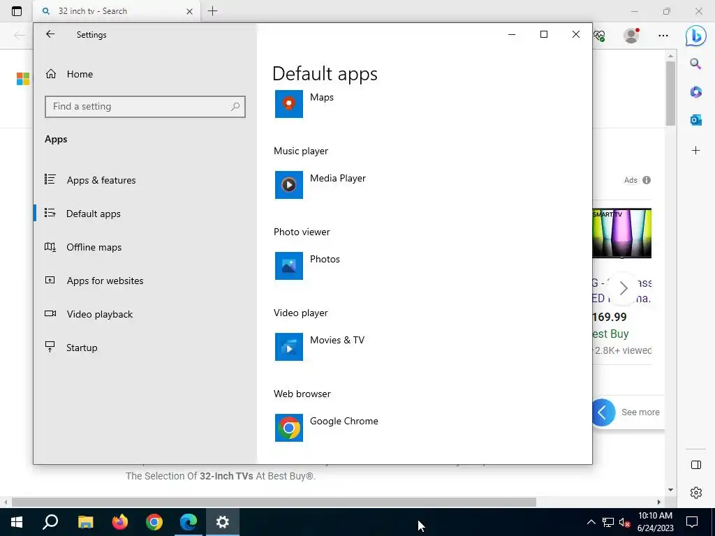This screenshot has width=715, height=536.
Task: Open Bing Chat sidebar button
Action: tap(696, 36)
